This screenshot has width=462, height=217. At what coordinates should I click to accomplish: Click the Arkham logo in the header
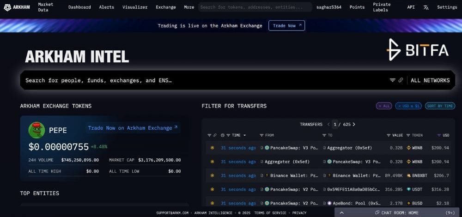coord(17,7)
